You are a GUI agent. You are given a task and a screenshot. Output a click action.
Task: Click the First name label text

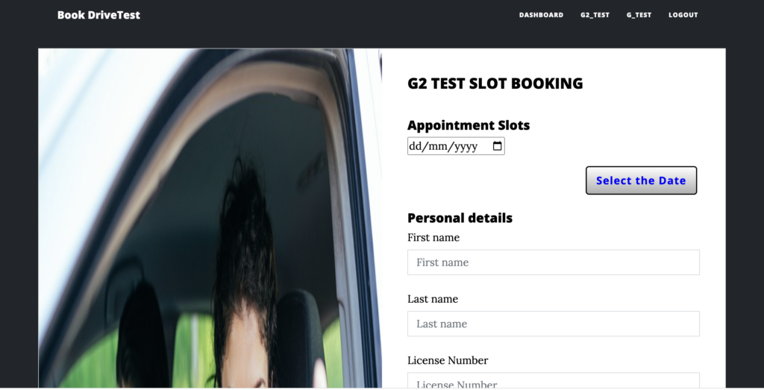point(433,238)
